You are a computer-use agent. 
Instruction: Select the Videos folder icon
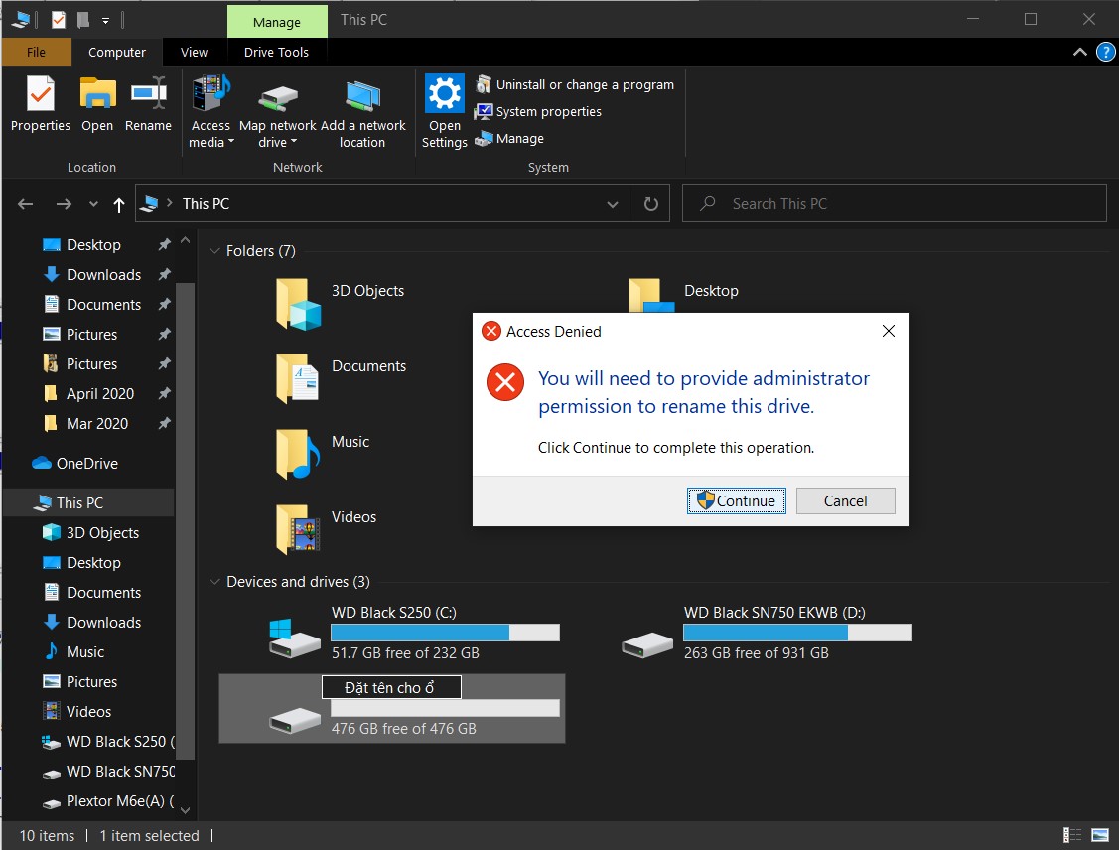pyautogui.click(x=298, y=529)
